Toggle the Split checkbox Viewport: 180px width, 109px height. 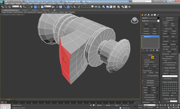click(x=171, y=37)
